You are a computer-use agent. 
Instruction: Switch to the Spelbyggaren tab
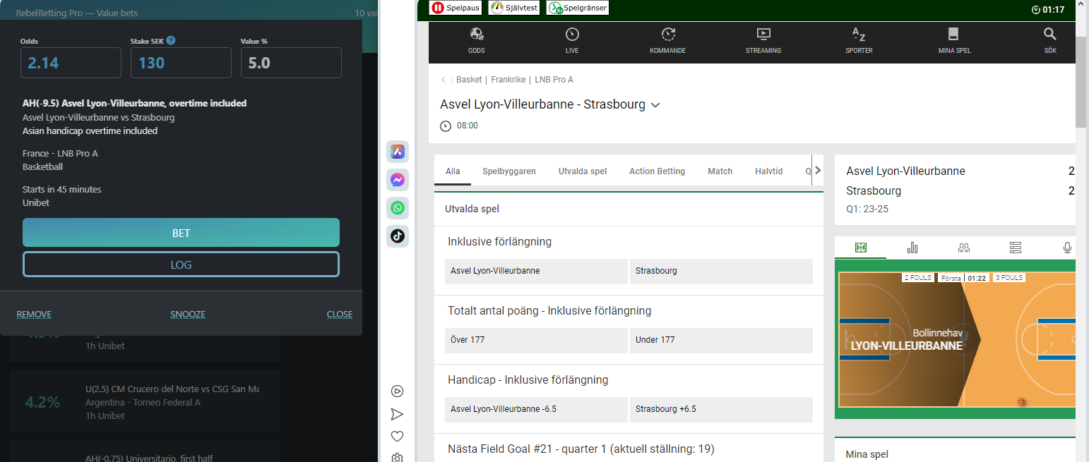pyautogui.click(x=509, y=171)
